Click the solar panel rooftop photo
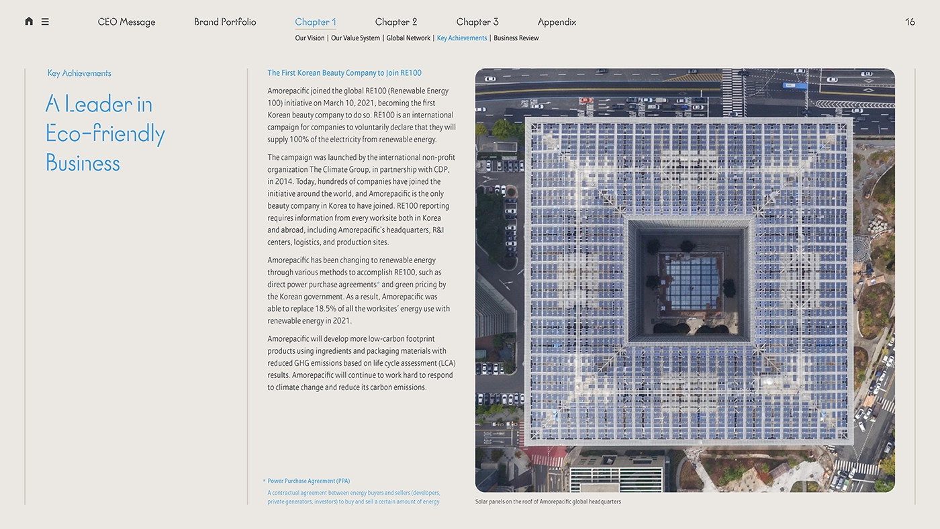 (685, 280)
